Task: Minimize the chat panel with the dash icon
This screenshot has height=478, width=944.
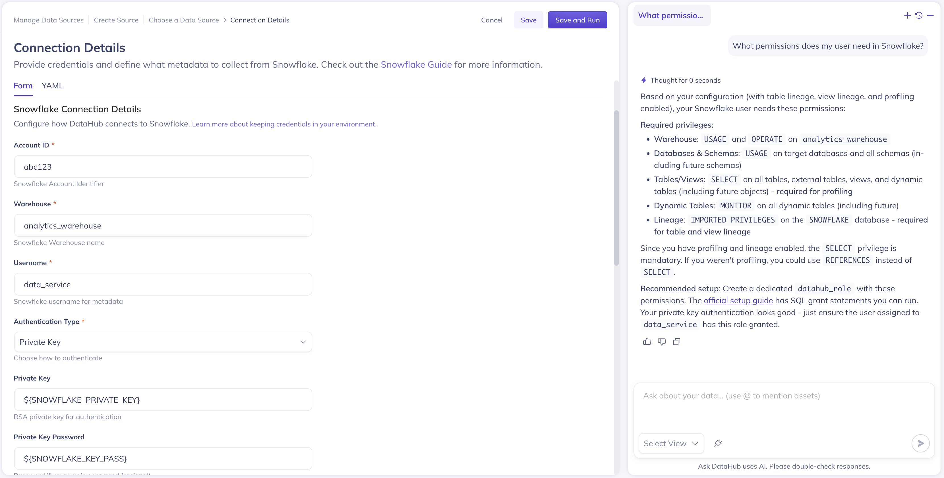Action: pyautogui.click(x=930, y=15)
